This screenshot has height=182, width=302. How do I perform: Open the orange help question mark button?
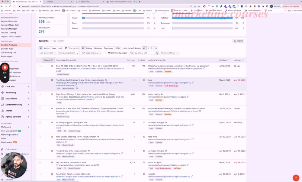pos(296,178)
